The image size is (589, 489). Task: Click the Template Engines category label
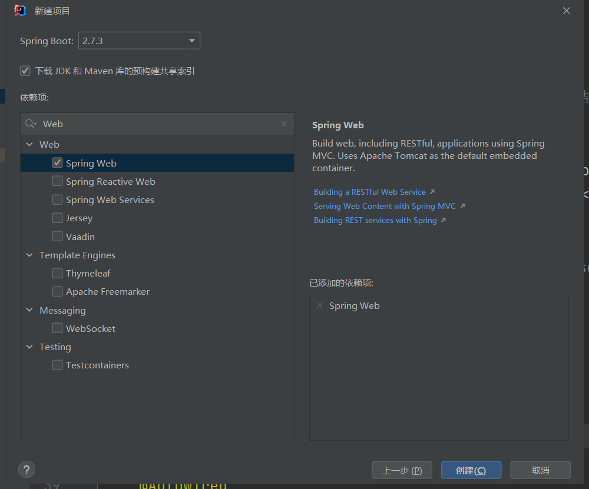click(77, 255)
